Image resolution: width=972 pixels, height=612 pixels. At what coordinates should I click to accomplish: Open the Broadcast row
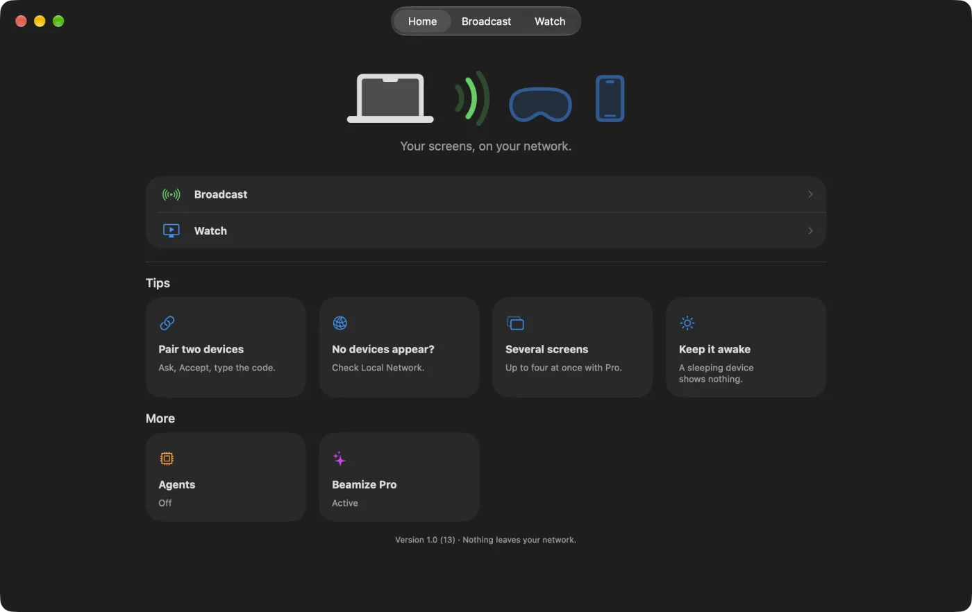[x=486, y=194]
